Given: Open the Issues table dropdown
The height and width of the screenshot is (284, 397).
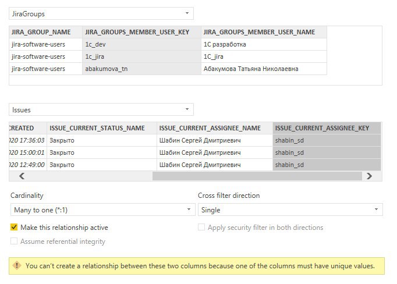Looking at the screenshot, I should point(101,109).
